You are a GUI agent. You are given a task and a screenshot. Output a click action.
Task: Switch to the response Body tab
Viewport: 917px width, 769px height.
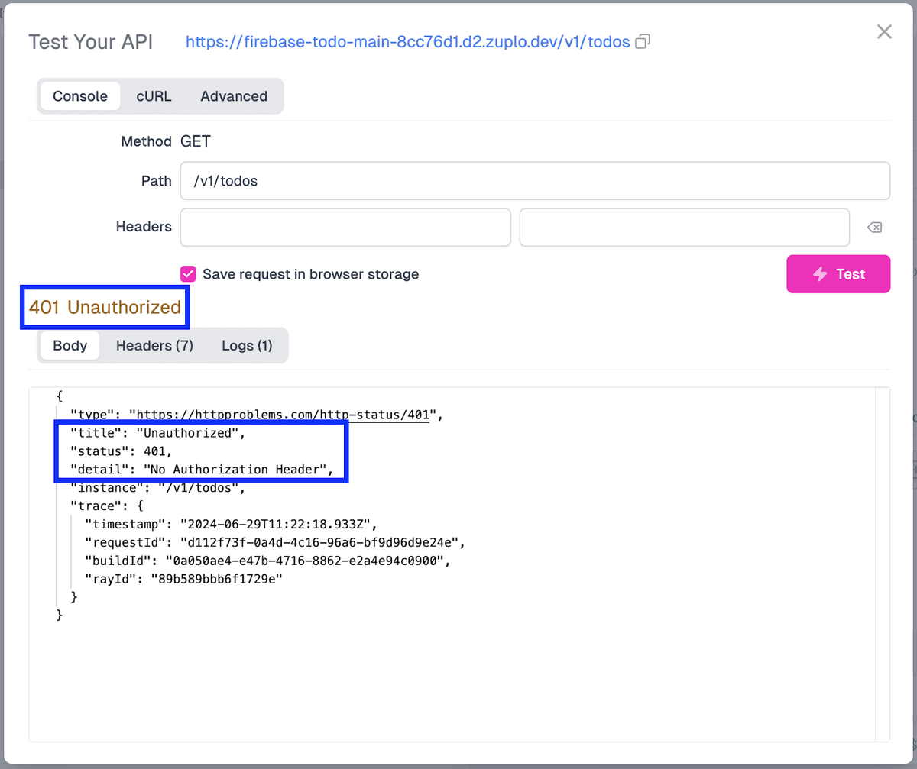point(70,346)
